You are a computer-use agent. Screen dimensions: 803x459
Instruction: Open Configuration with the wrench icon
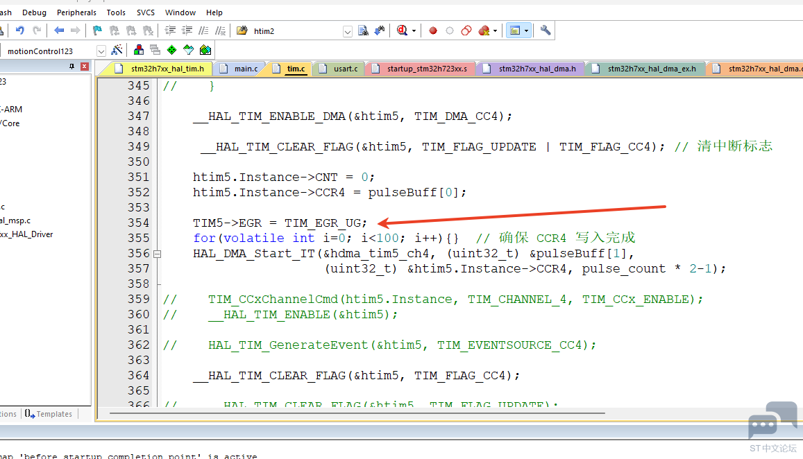(x=546, y=31)
